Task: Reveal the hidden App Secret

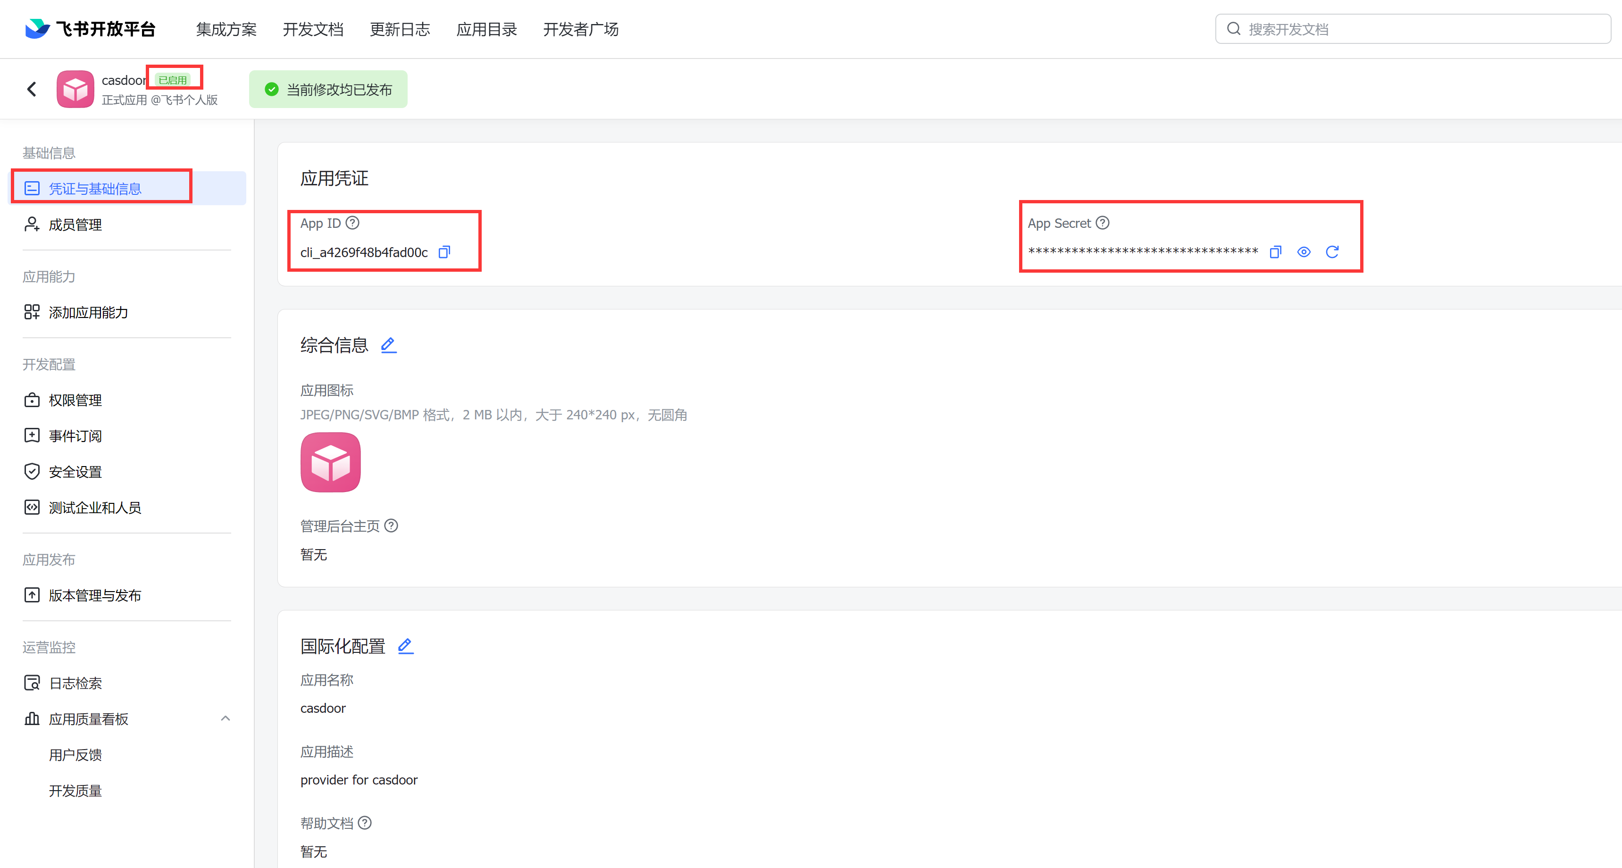Action: [1304, 252]
